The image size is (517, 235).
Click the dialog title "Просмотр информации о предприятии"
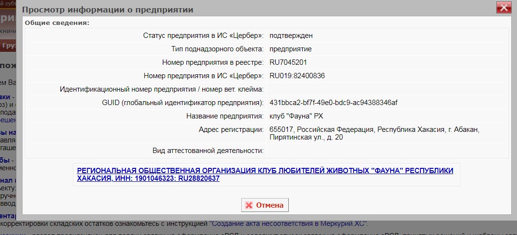tap(108, 10)
